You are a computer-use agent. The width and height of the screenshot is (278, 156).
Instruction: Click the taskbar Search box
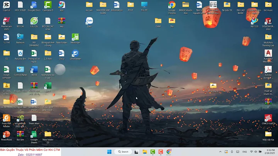tap(123, 152)
